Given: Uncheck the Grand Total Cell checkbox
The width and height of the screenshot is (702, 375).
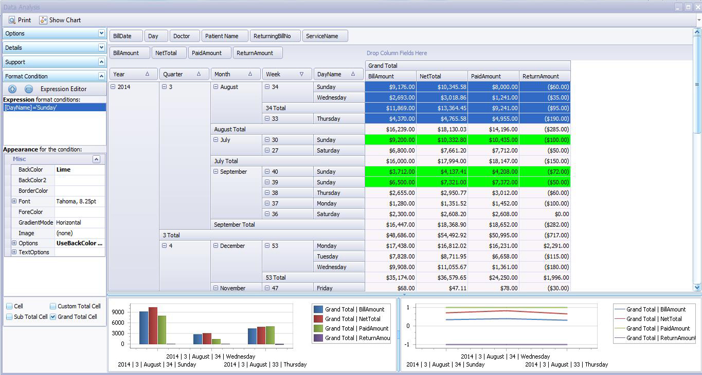Looking at the screenshot, I should tap(53, 317).
